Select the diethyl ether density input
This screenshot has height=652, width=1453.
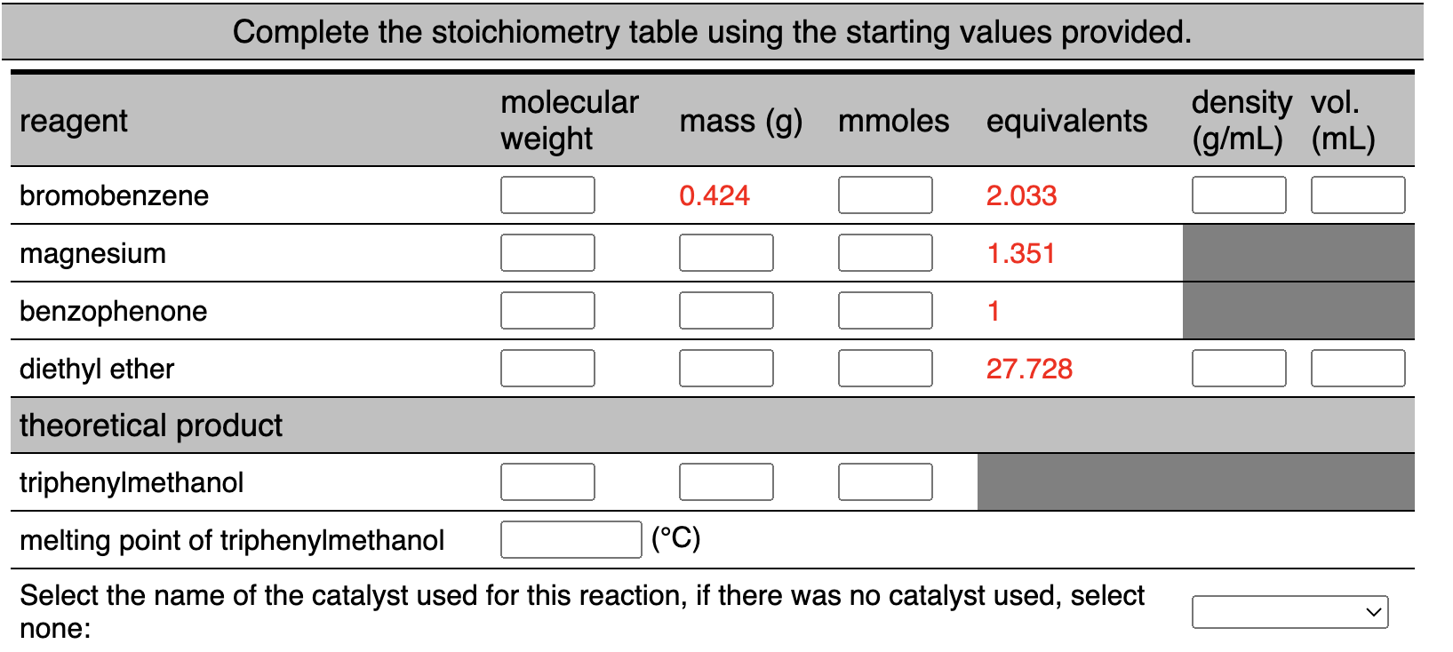[1239, 368]
